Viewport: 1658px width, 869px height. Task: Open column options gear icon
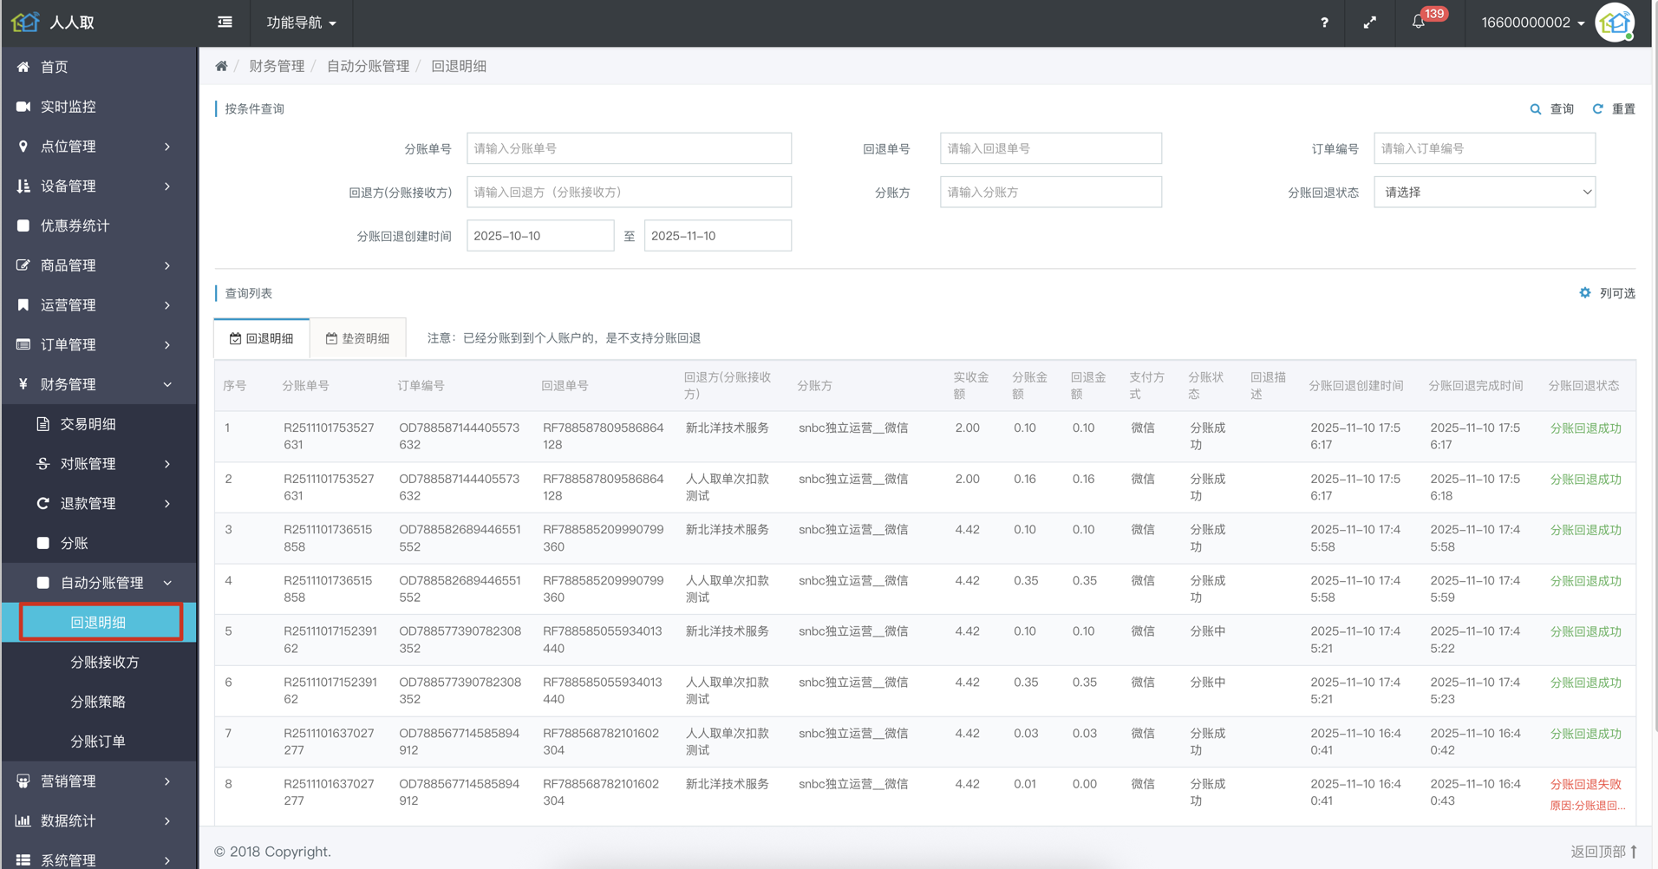pyautogui.click(x=1585, y=293)
